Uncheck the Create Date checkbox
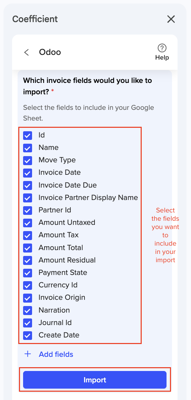The width and height of the screenshot is (191, 400). (28, 335)
